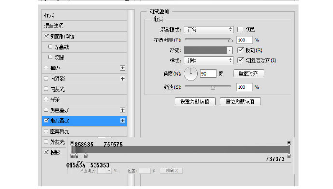This screenshot has height=189, width=333.
Task: Select the 内发光 effect row label
Action: tap(57, 89)
